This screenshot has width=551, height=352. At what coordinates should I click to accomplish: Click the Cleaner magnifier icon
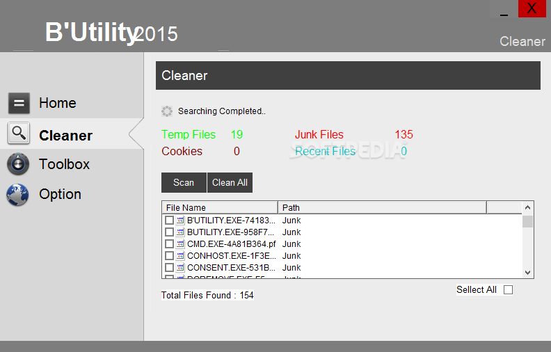click(x=19, y=134)
